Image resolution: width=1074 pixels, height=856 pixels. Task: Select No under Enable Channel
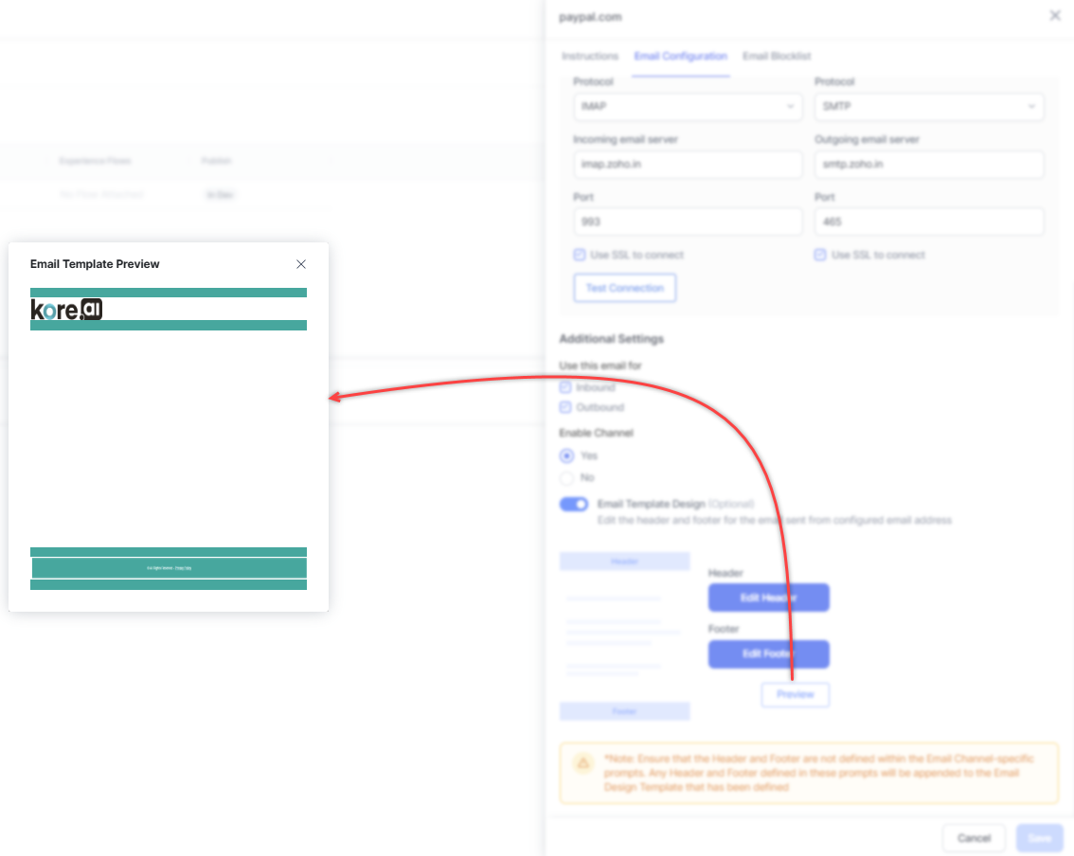click(567, 477)
